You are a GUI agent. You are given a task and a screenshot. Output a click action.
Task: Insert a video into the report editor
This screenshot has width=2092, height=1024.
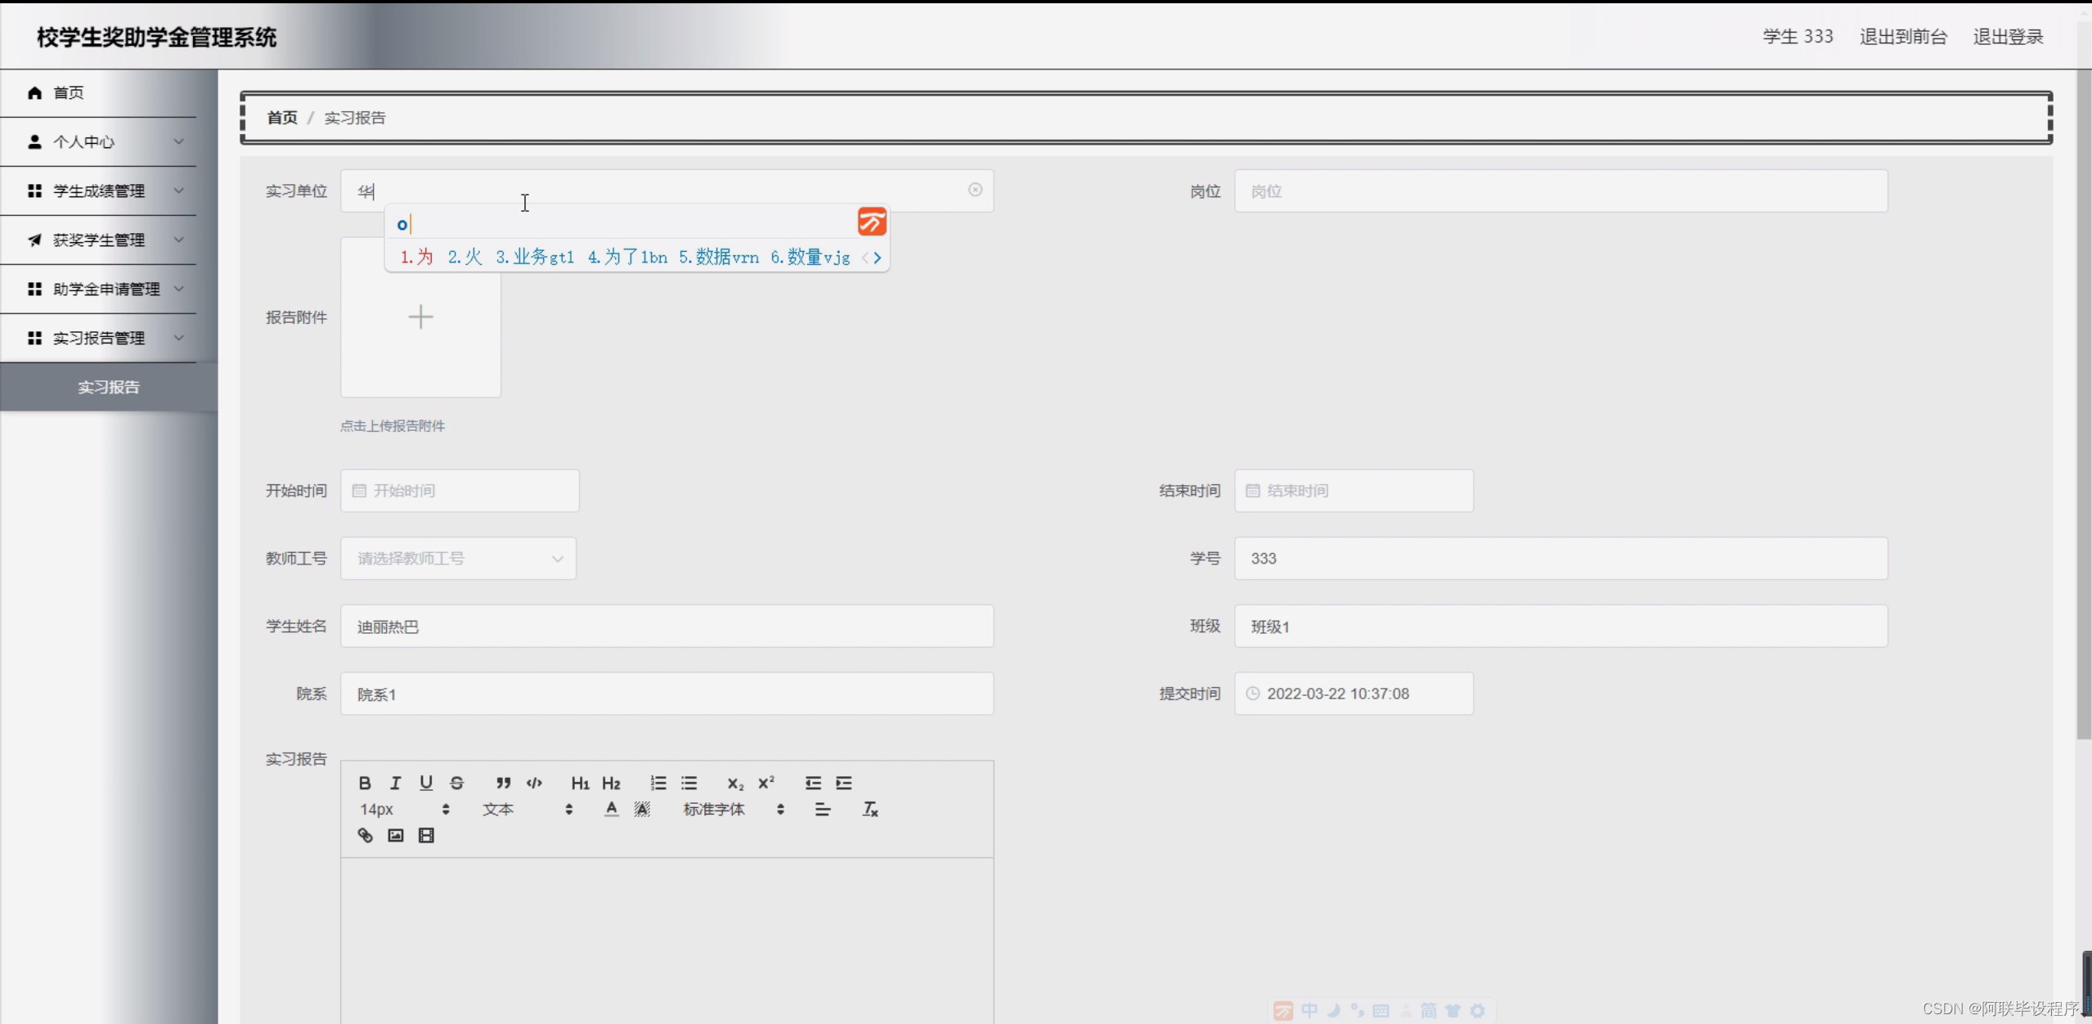point(426,835)
